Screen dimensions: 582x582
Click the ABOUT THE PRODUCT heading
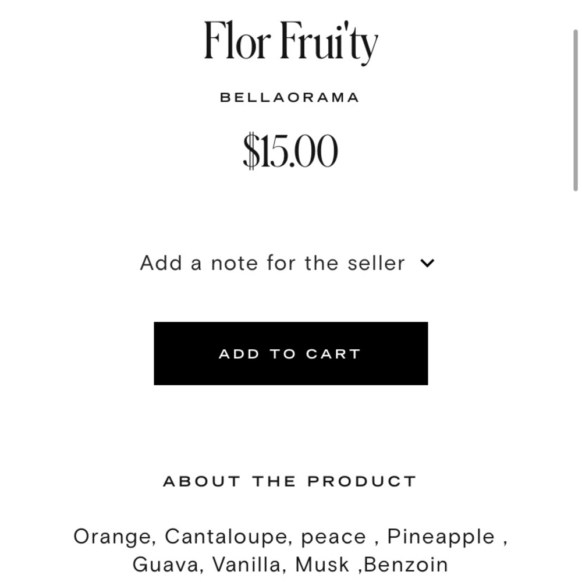click(x=290, y=481)
